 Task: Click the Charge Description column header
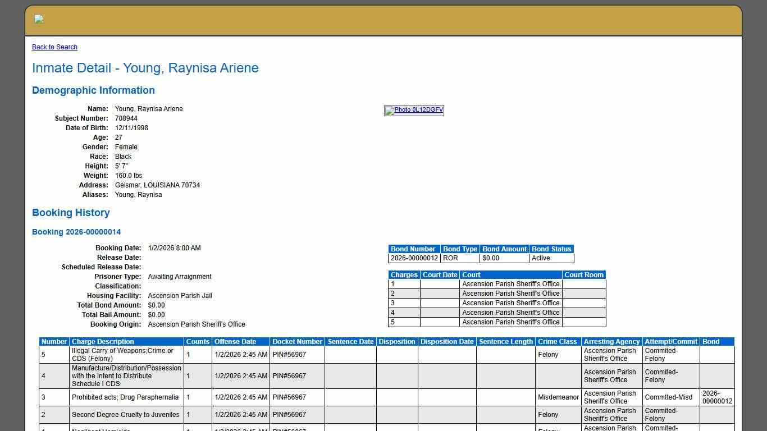click(103, 342)
